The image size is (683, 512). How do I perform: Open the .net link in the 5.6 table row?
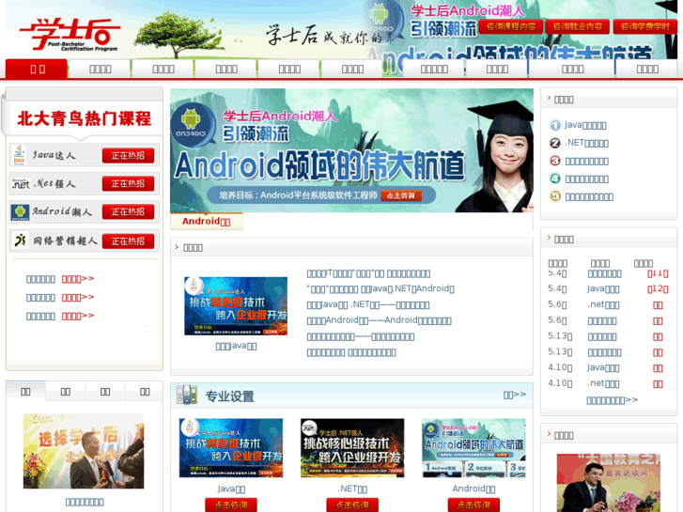click(603, 304)
